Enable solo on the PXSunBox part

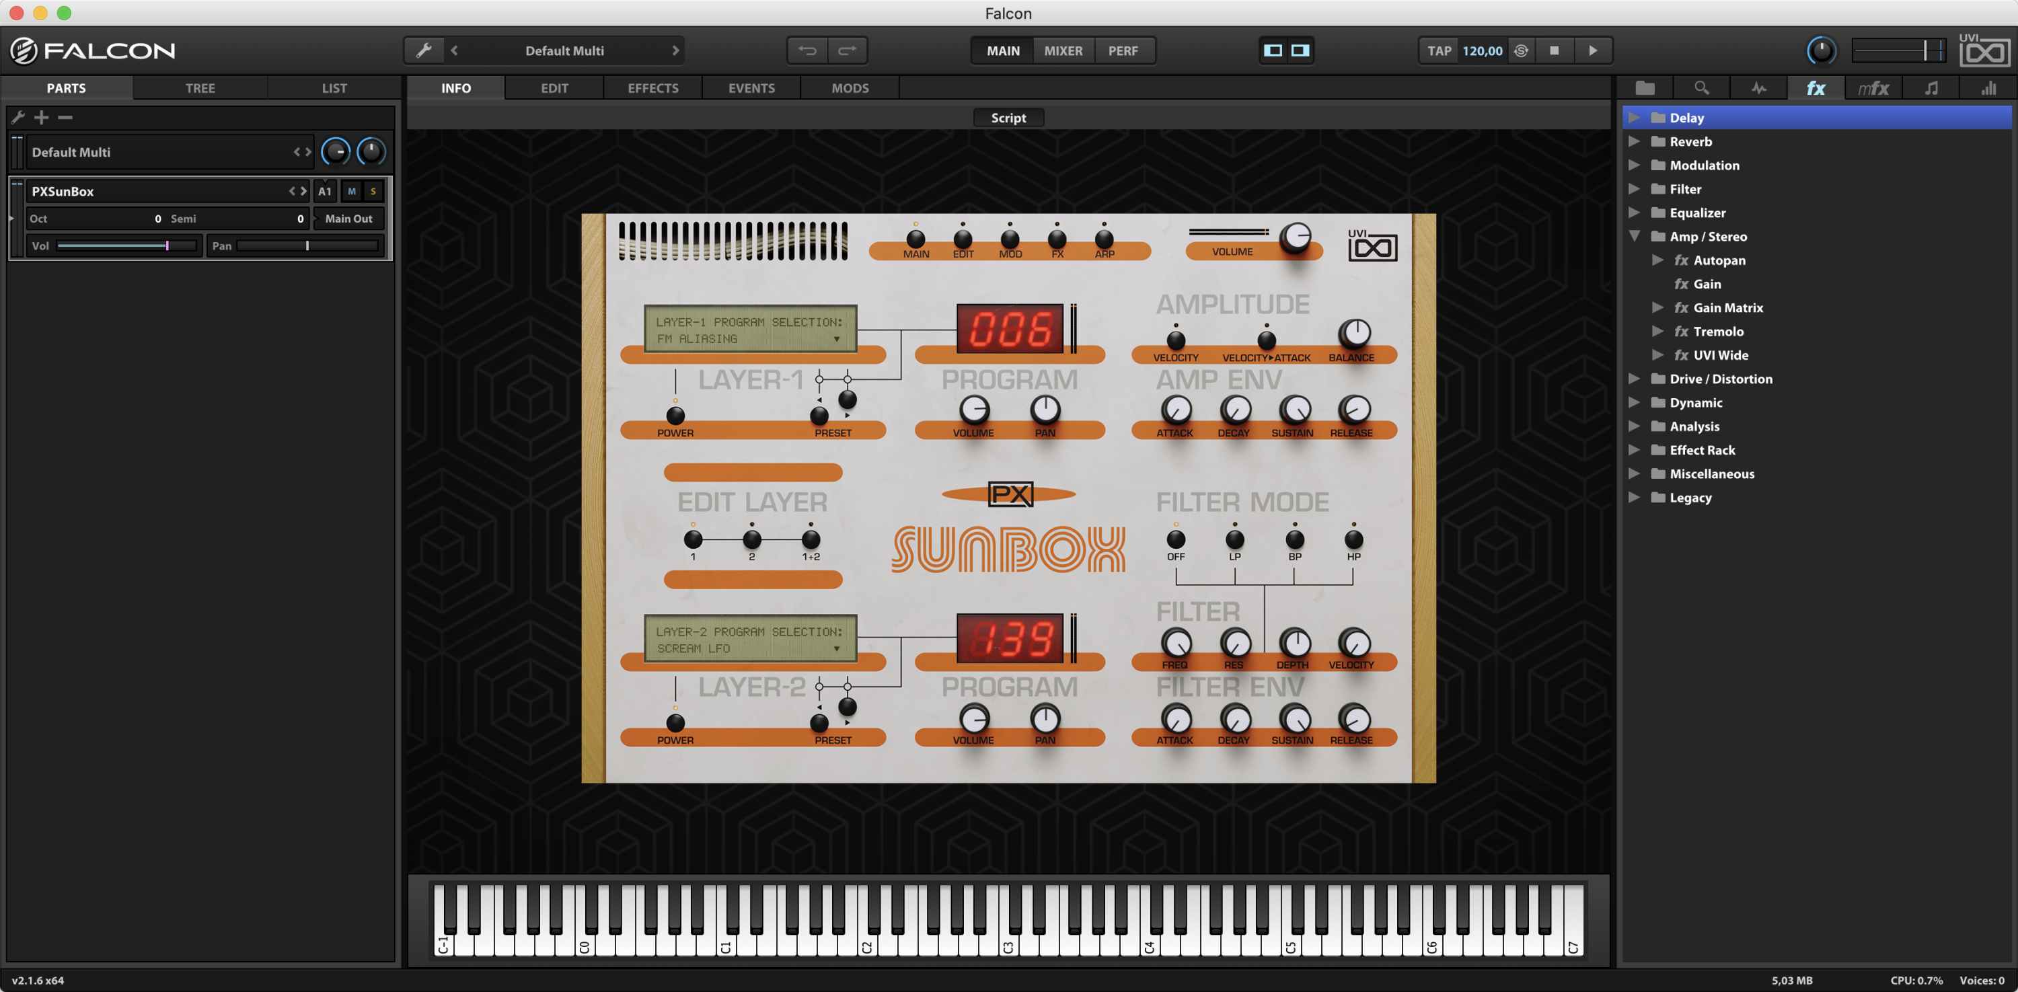373,190
